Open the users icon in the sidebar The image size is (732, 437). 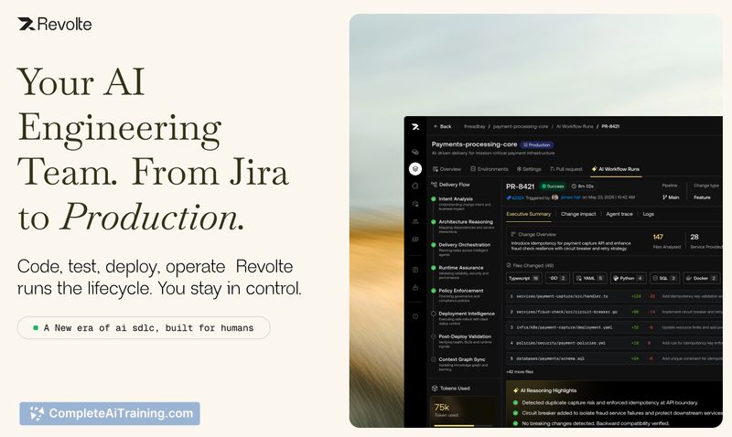click(415, 222)
